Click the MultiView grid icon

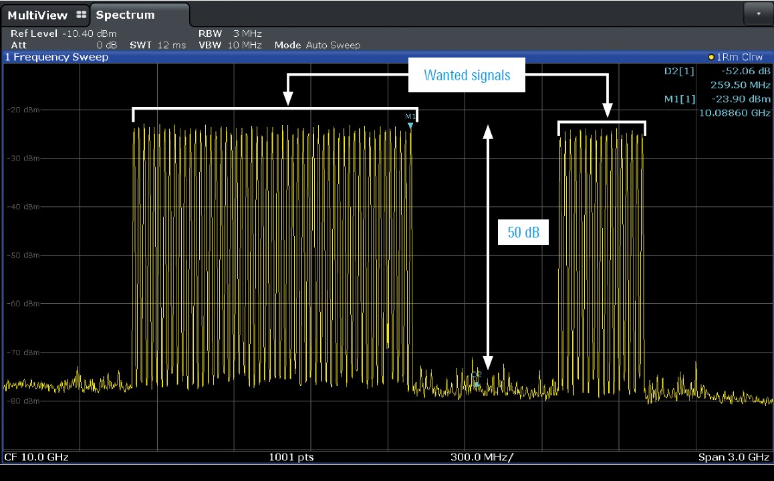coord(82,15)
